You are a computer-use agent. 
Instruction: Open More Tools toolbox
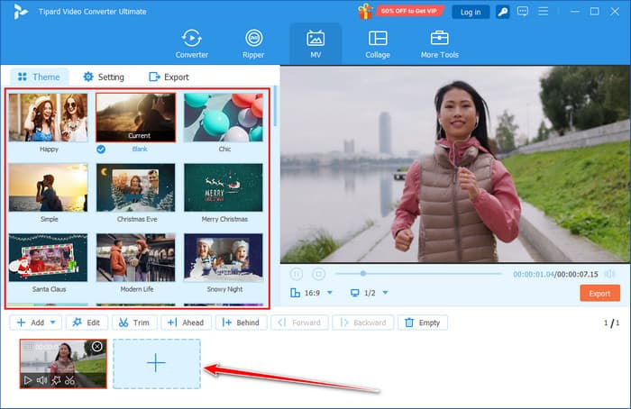click(x=439, y=42)
